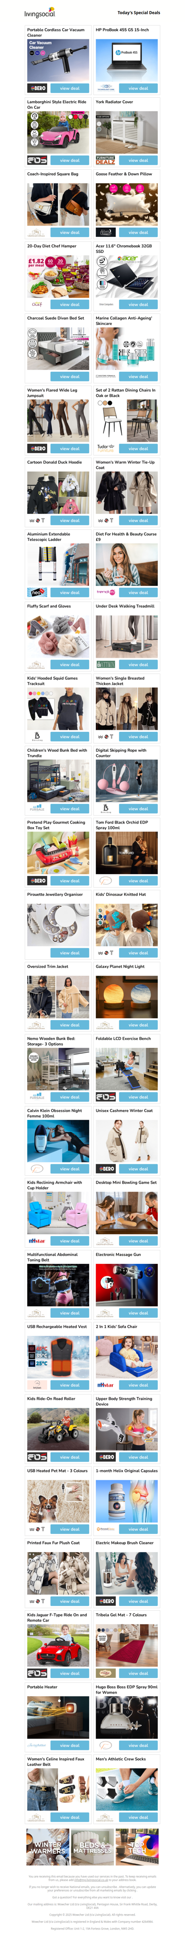The image size is (185, 1935).
Task: Click the Charcoal Suede Divan Bed Set image
Action: [x=58, y=346]
